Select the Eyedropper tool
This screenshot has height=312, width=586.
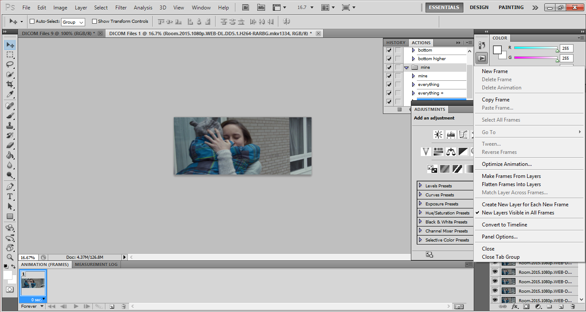pos(10,94)
